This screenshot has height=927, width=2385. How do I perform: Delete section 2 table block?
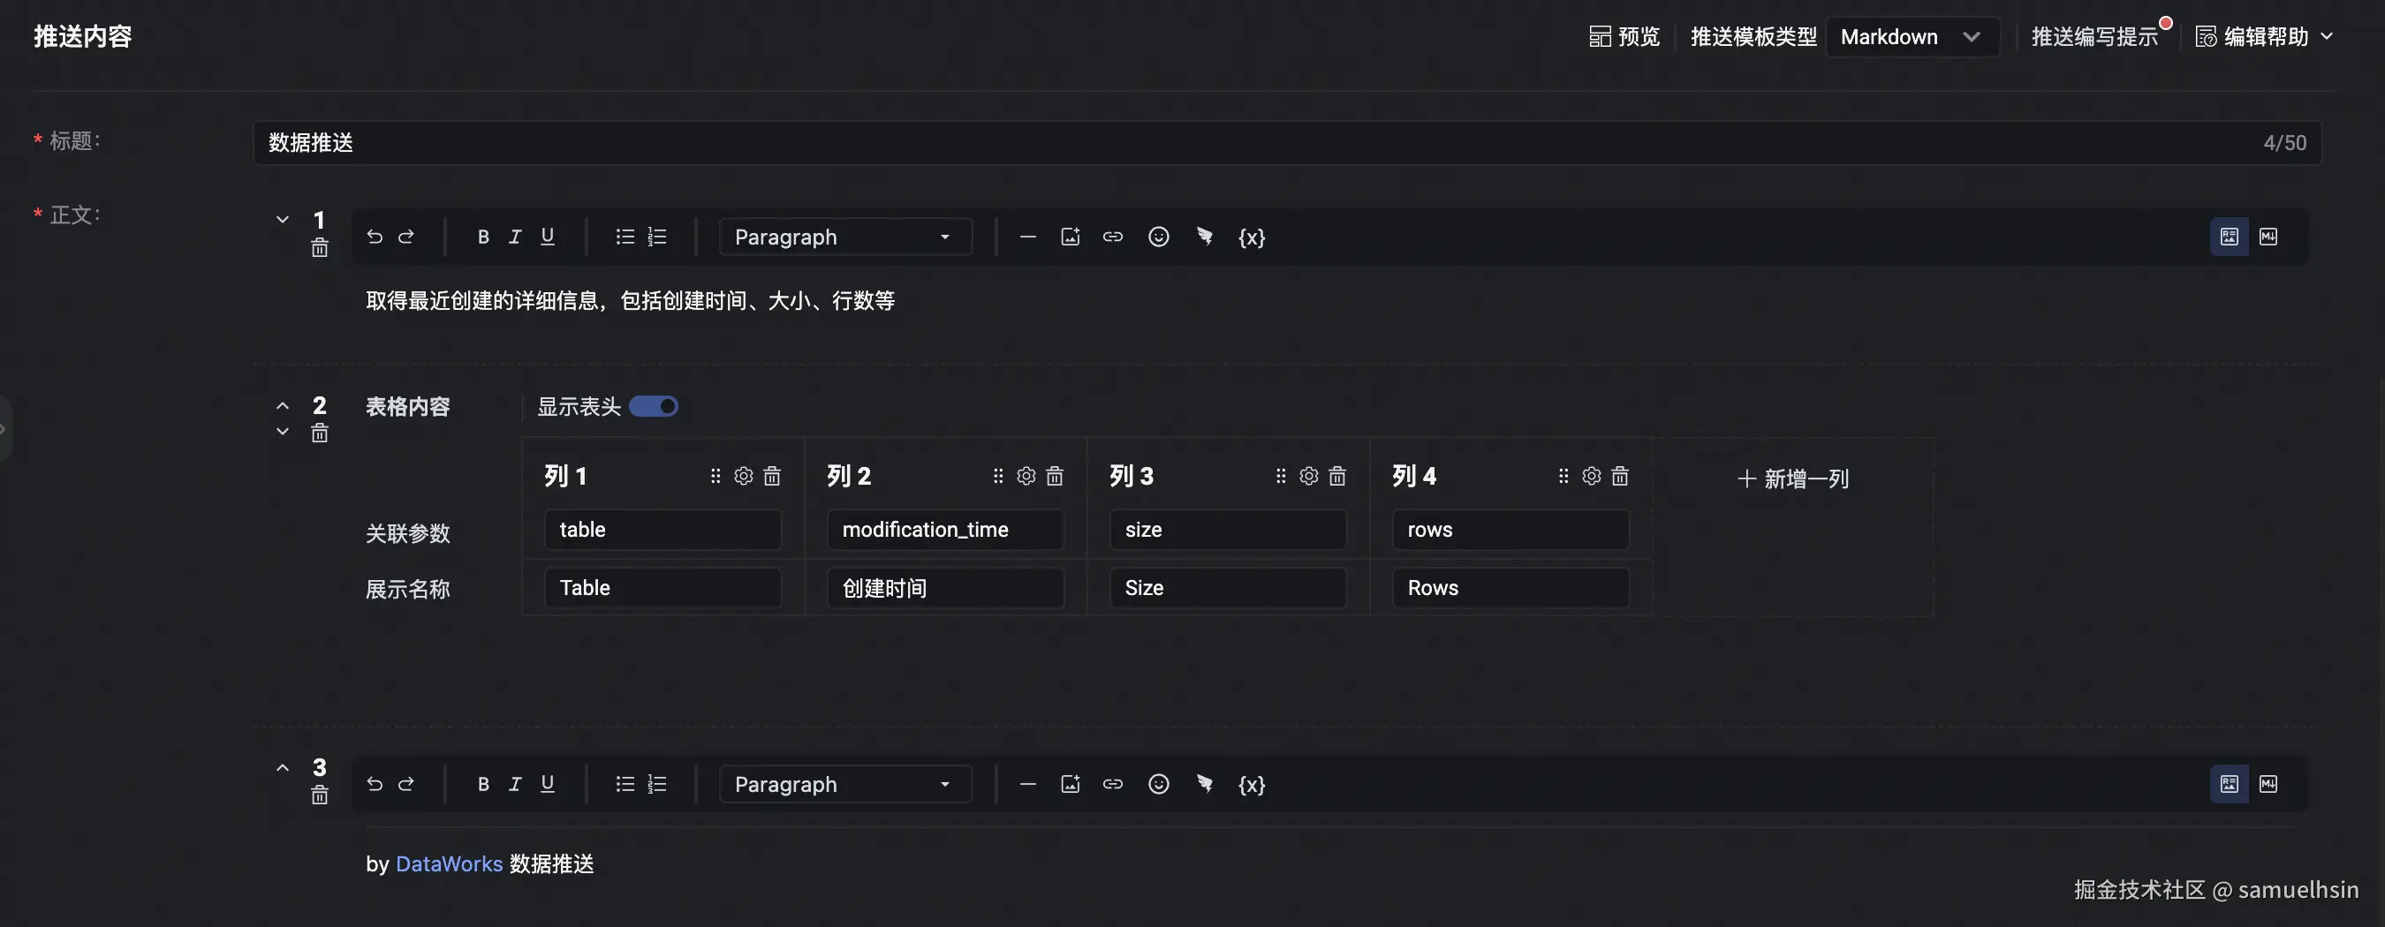tap(320, 433)
